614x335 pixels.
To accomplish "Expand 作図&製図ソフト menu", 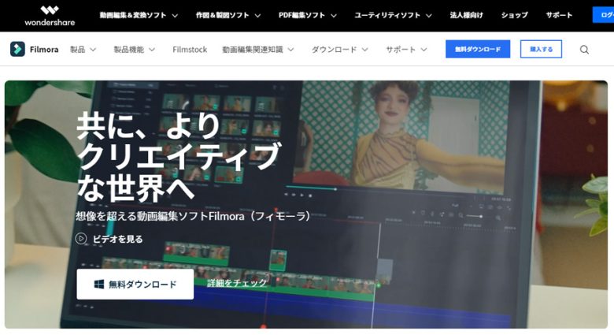I will pos(228,15).
